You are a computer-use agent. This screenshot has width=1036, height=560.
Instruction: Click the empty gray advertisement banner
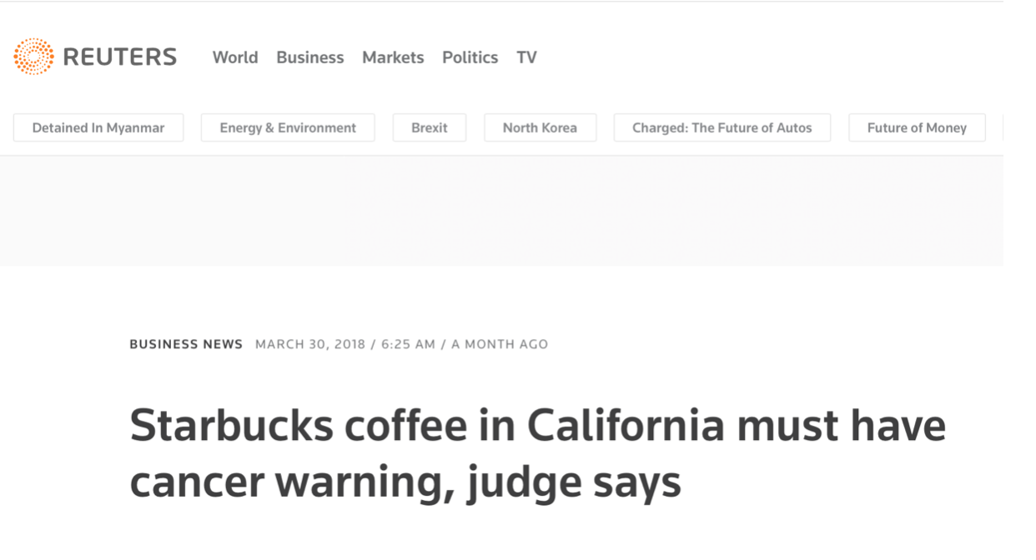(x=501, y=211)
